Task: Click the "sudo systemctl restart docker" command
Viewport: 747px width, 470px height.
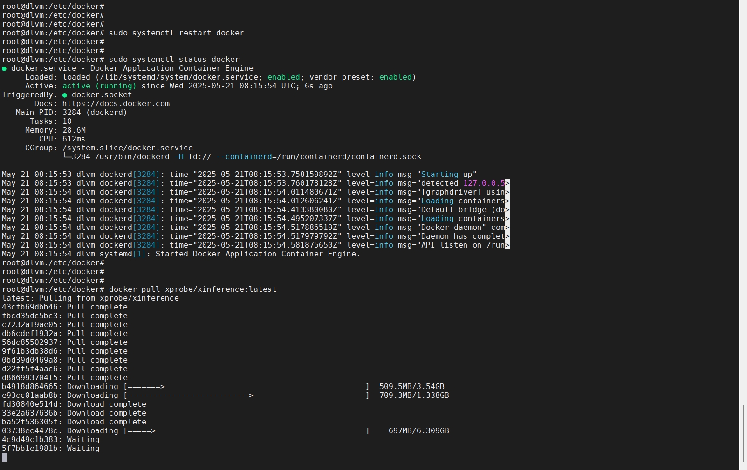Action: click(x=176, y=33)
